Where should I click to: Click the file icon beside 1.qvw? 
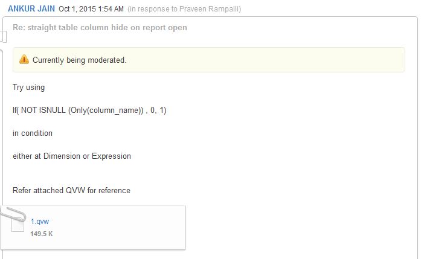pos(18,225)
